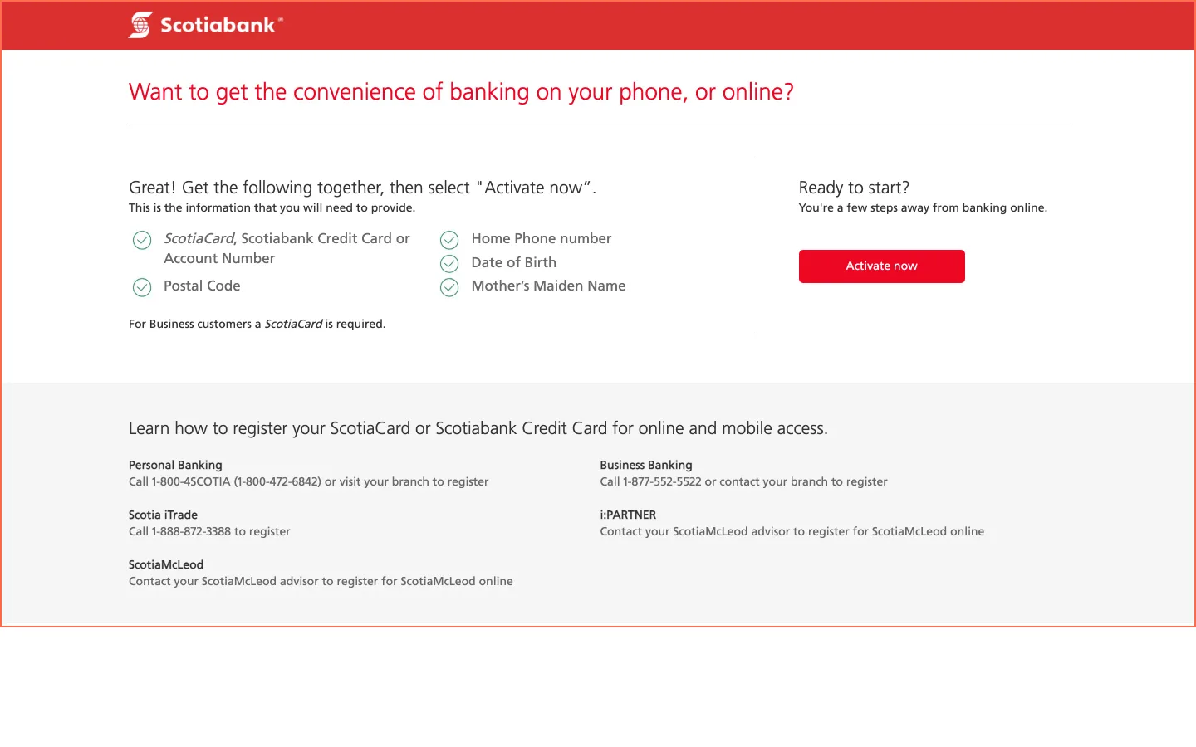Click 'i:PARTNER' heading text

click(628, 515)
